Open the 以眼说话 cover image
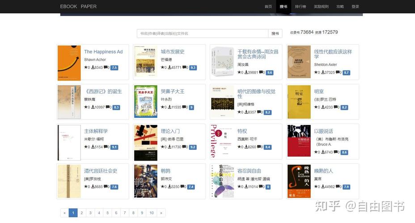Image resolution: width=415 pixels, height=223 pixels. click(x=299, y=140)
